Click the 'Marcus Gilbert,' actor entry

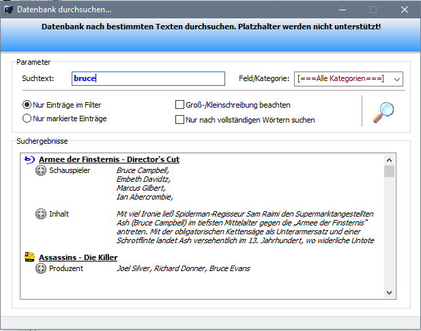tap(141, 188)
